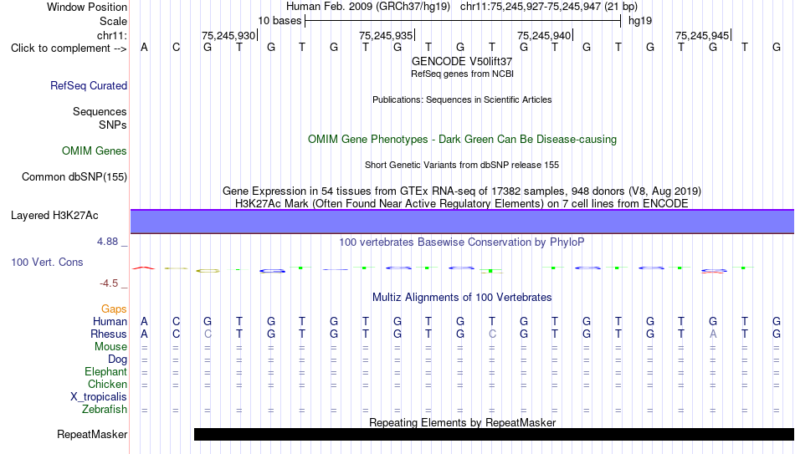
Task: Click the 'hg19' scale bar label
Action: pyautogui.click(x=640, y=21)
